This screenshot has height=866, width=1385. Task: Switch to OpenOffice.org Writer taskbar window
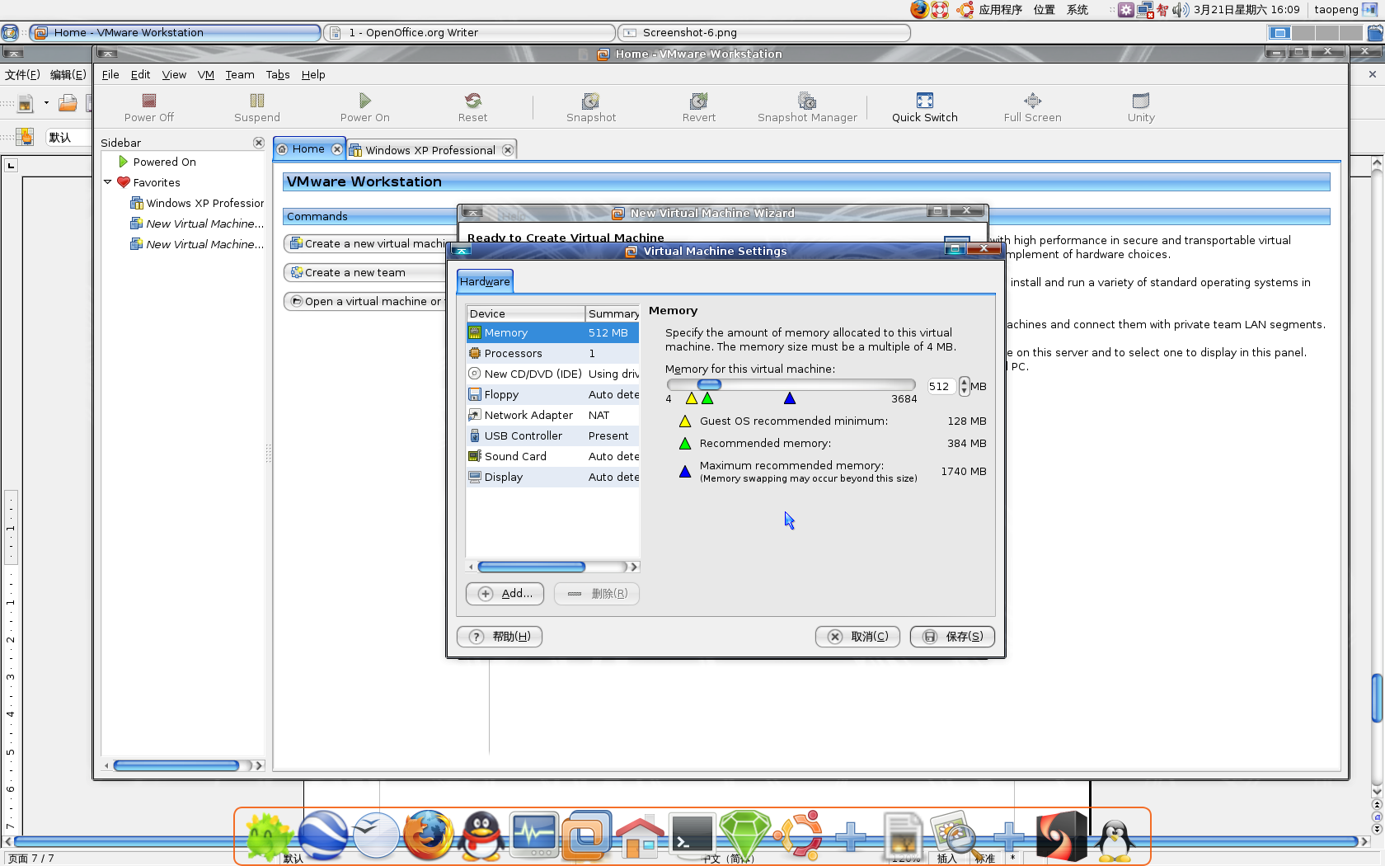tap(470, 32)
